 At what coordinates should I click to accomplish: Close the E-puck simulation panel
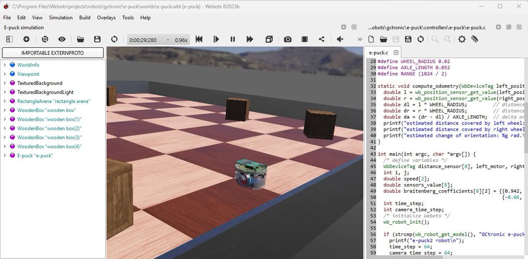pyautogui.click(x=354, y=27)
